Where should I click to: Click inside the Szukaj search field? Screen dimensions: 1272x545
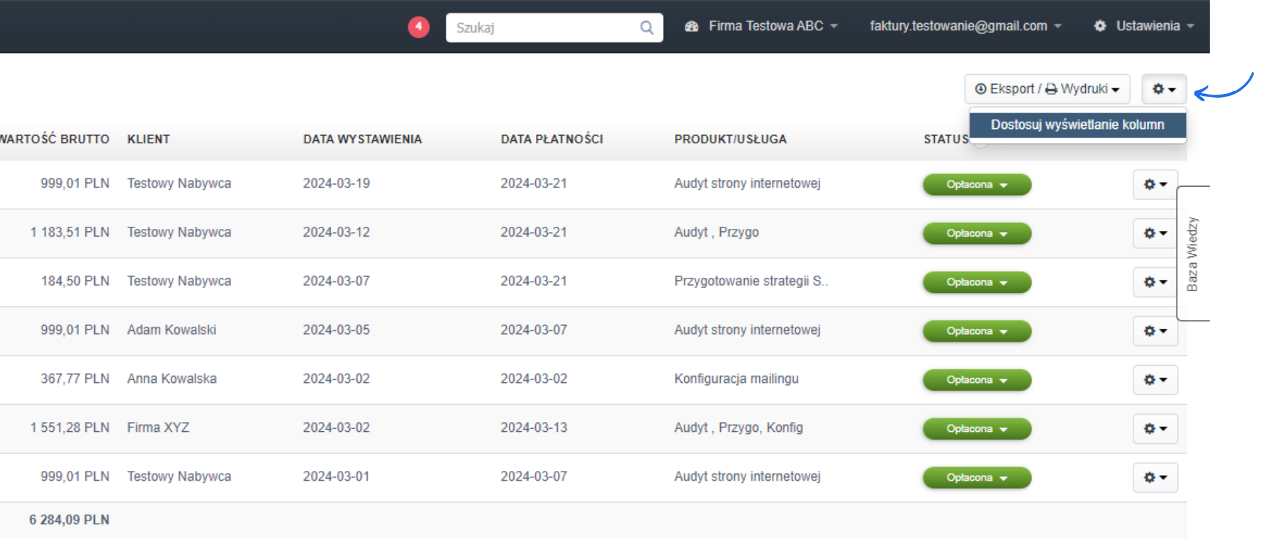(x=543, y=28)
